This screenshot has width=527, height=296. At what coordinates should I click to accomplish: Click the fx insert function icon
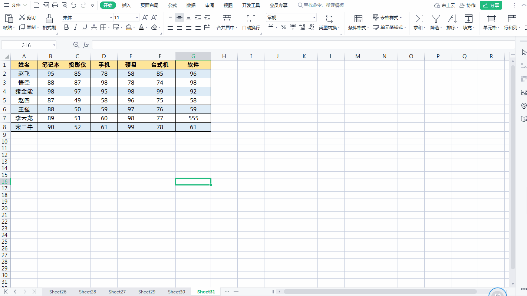point(86,45)
